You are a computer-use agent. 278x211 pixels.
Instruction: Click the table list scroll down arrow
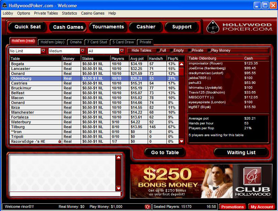click(x=181, y=141)
